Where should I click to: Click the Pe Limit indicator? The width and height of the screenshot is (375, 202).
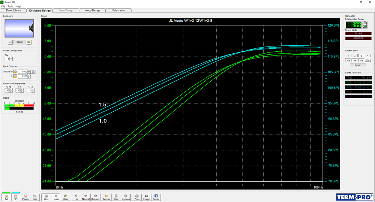tap(358, 33)
